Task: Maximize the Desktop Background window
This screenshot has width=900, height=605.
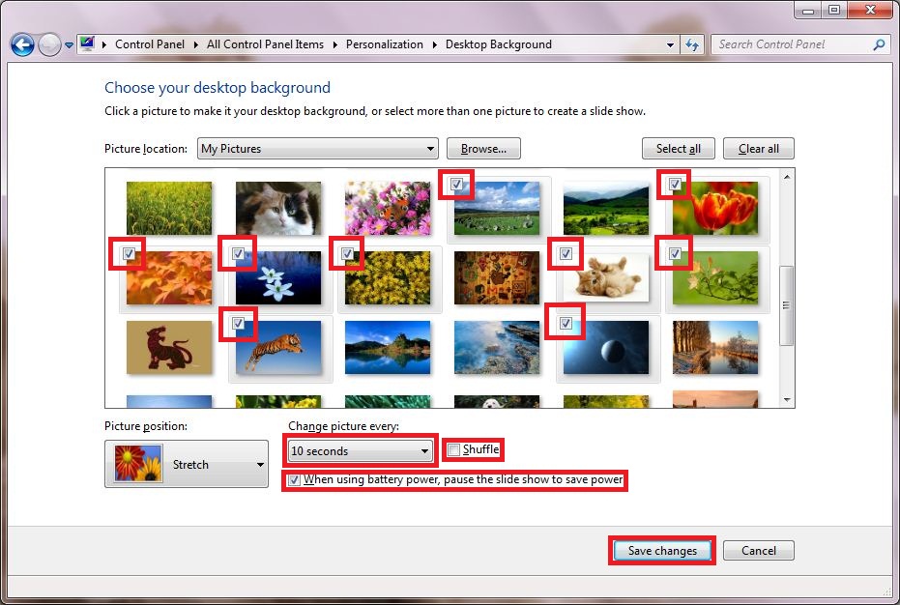Action: point(834,10)
